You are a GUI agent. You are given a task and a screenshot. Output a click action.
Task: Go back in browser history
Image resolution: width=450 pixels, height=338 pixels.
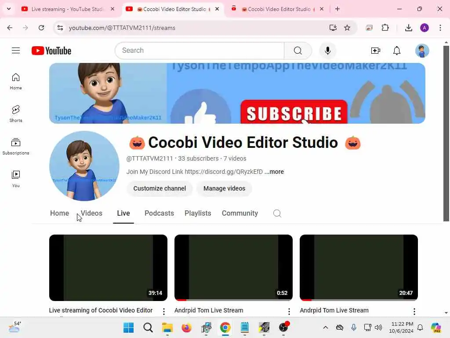coord(10,28)
